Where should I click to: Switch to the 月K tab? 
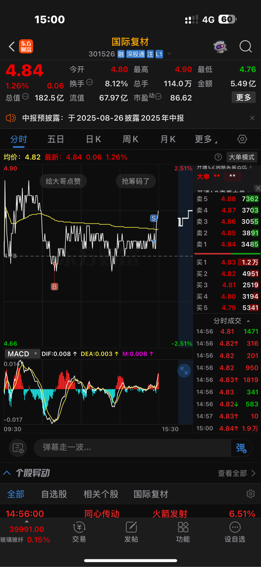coord(168,139)
